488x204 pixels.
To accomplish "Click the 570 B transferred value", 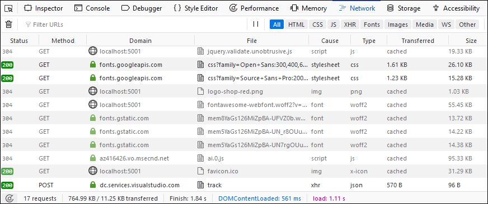I will coord(395,185).
